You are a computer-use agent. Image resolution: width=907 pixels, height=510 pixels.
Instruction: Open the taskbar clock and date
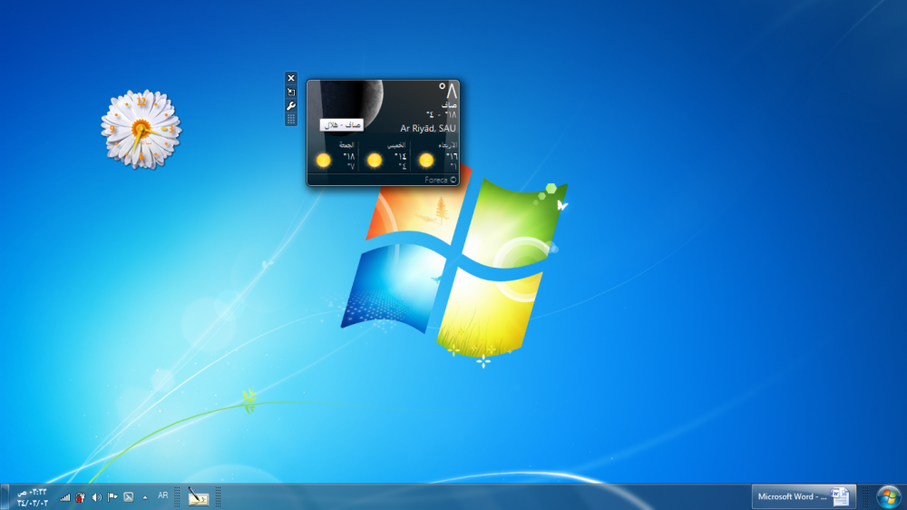tap(33, 496)
